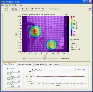Jump to first segment with skip-back icon
93x92 pixels.
(x=32, y=9)
